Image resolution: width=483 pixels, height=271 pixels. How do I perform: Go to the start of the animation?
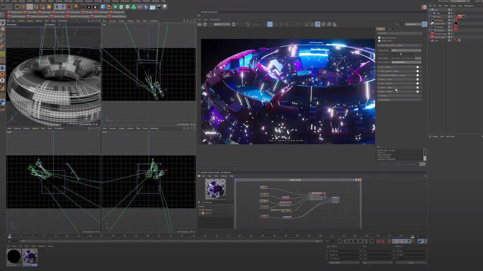point(340,241)
